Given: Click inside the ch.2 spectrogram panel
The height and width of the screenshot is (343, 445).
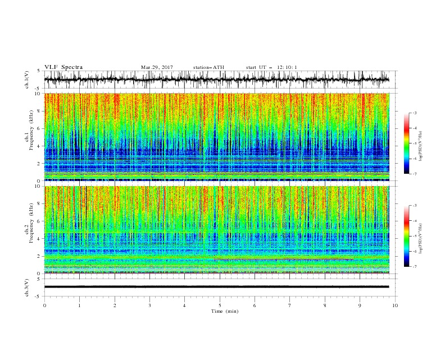Looking at the screenshot, I should point(217,230).
